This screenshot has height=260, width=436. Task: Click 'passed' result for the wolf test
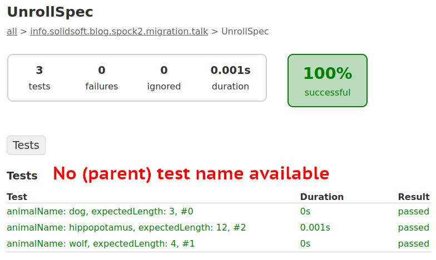point(414,243)
